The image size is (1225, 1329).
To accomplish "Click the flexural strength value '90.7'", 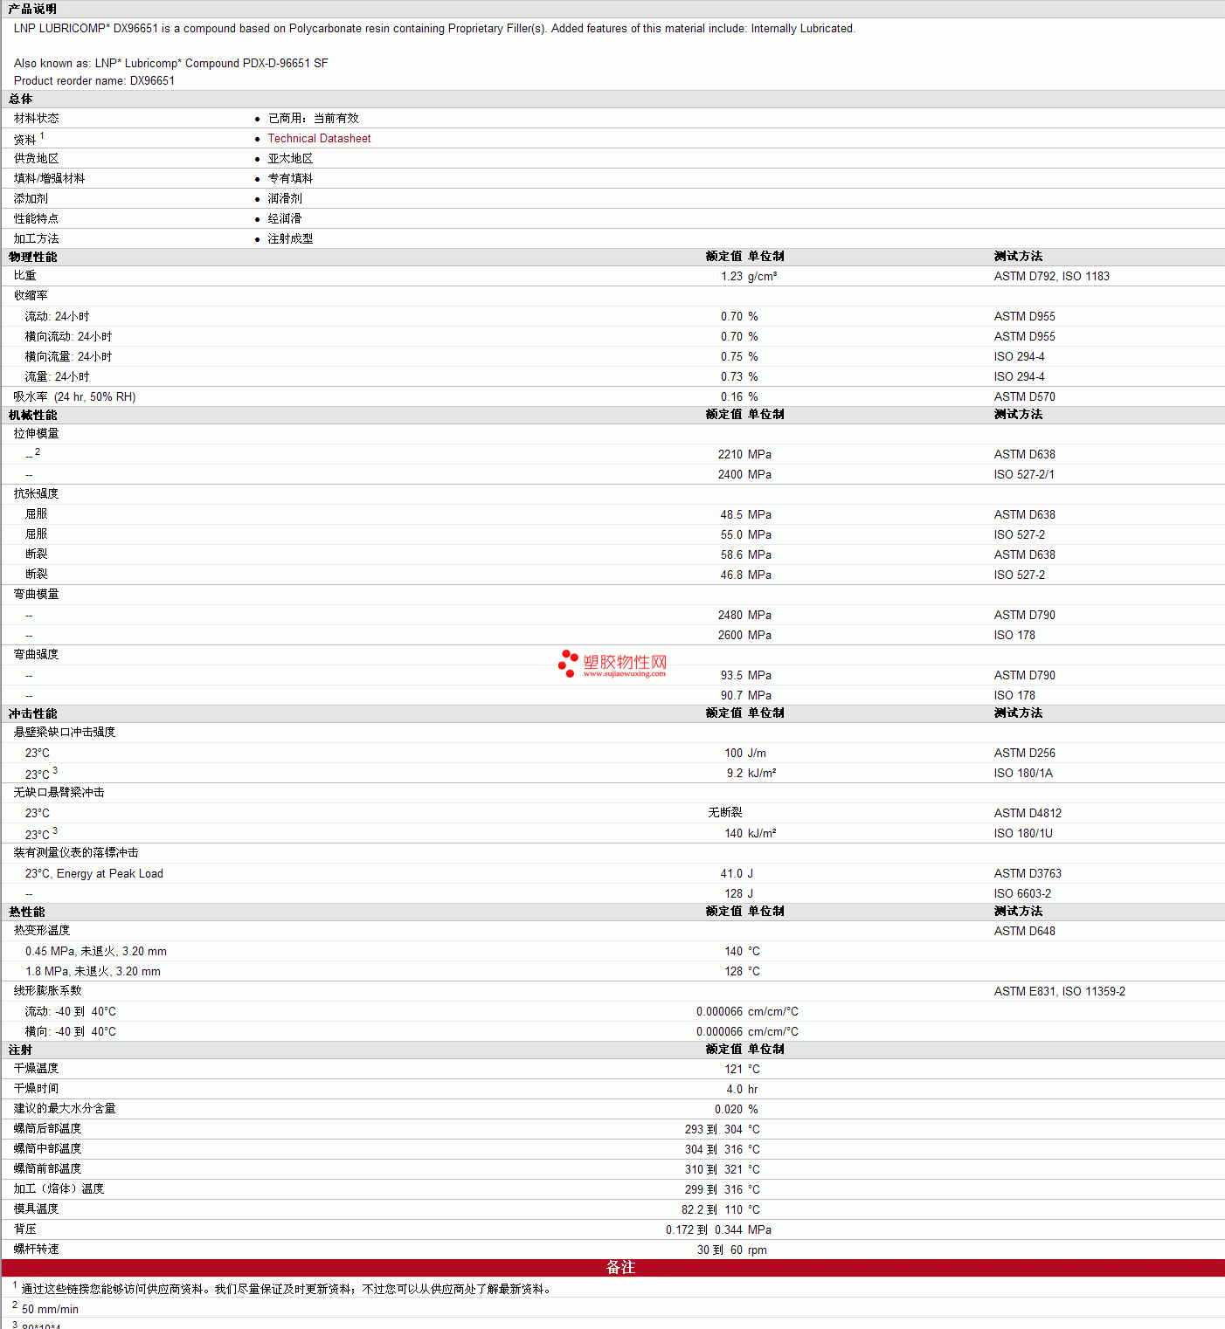I will tap(731, 695).
